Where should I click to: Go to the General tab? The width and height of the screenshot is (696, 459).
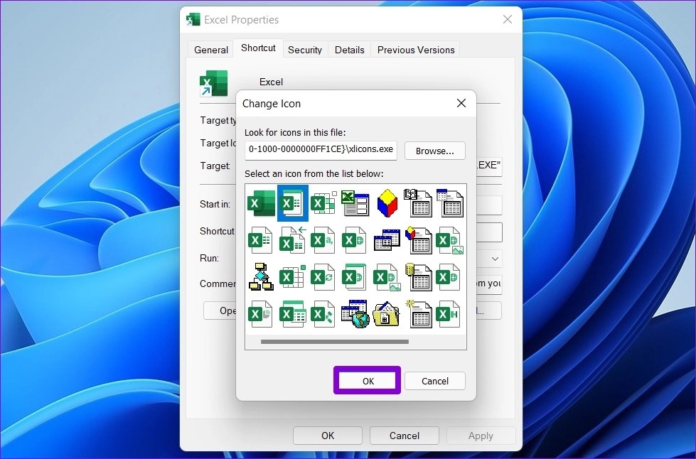coord(210,50)
